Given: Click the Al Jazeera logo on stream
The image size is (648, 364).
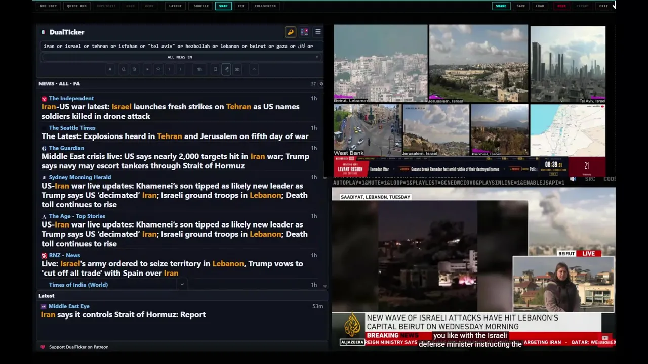Looking at the screenshot, I should point(352,325).
